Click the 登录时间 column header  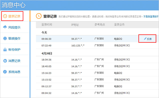pos(47,24)
